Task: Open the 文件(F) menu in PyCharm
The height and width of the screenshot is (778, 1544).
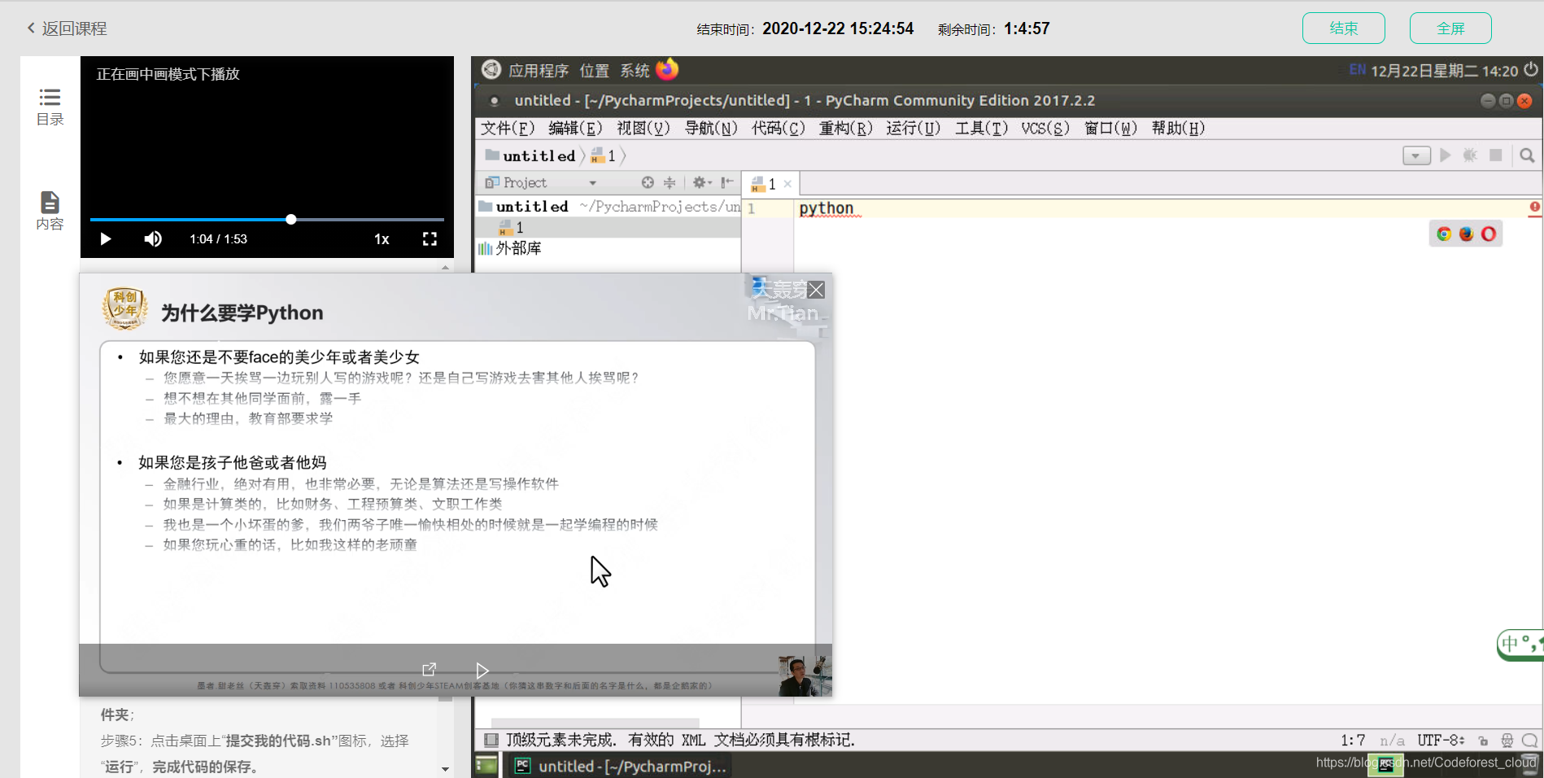Action: (508, 129)
